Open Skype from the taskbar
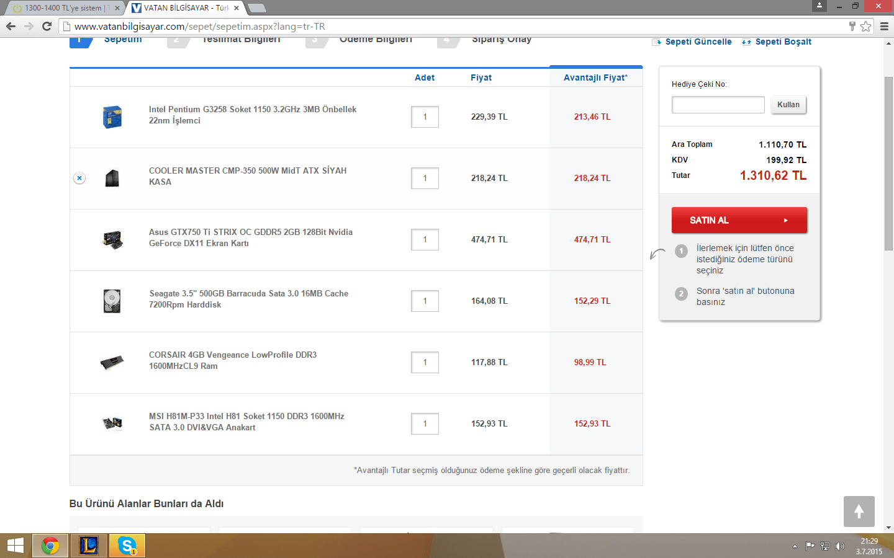 (x=127, y=546)
